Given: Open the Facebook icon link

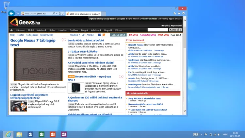Looking at the screenshot, I should click(99, 35).
